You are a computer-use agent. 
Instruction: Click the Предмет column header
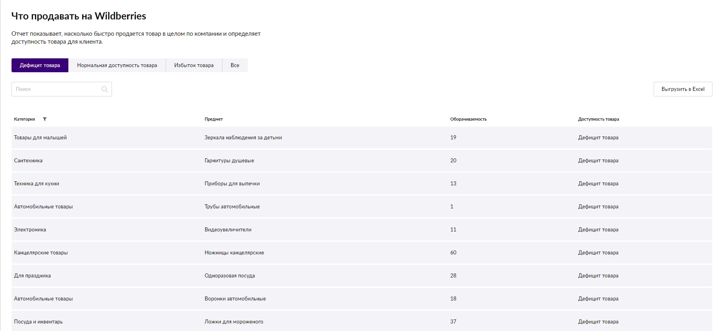214,119
